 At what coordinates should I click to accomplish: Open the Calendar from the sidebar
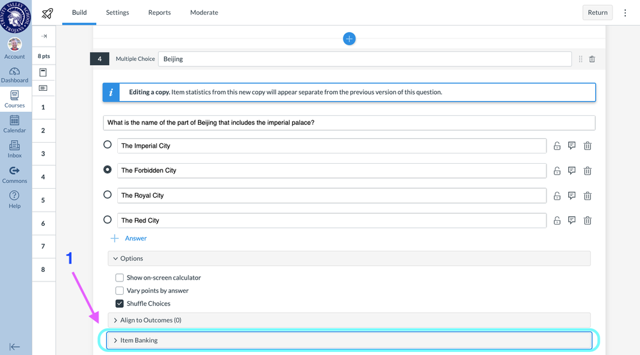pos(15,123)
